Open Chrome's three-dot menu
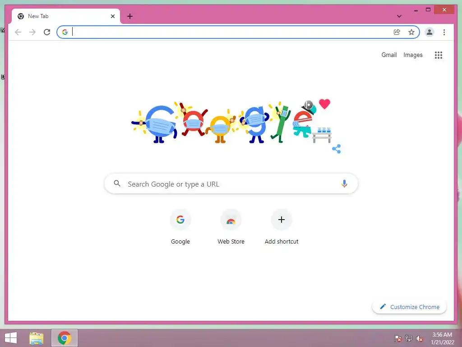Image resolution: width=462 pixels, height=347 pixels. 444,32
